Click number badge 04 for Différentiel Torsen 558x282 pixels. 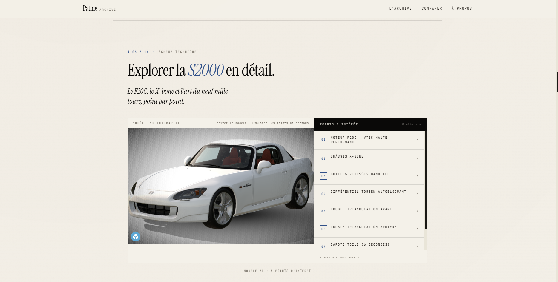(324, 194)
